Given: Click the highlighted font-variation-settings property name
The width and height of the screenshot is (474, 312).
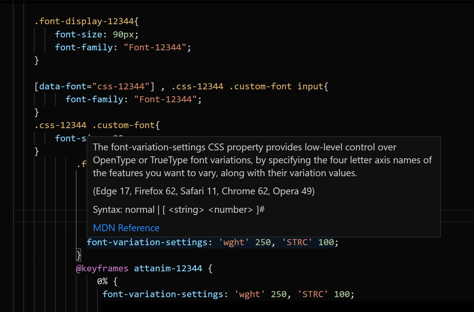Looking at the screenshot, I should pyautogui.click(x=147, y=242).
